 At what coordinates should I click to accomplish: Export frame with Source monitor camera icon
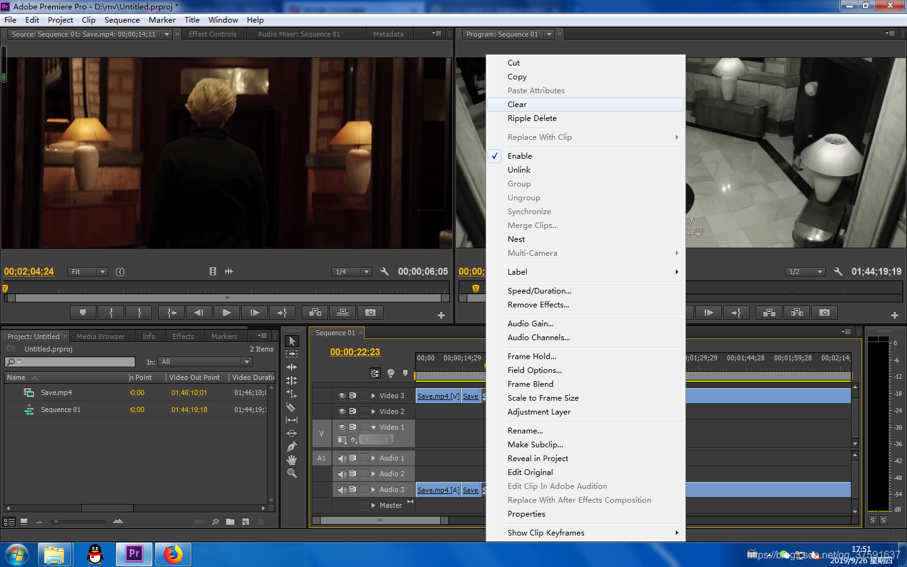pyautogui.click(x=370, y=312)
